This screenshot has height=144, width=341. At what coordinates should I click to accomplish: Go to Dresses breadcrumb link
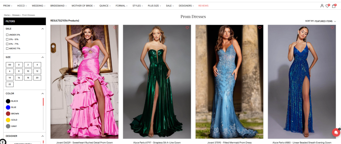16,15
